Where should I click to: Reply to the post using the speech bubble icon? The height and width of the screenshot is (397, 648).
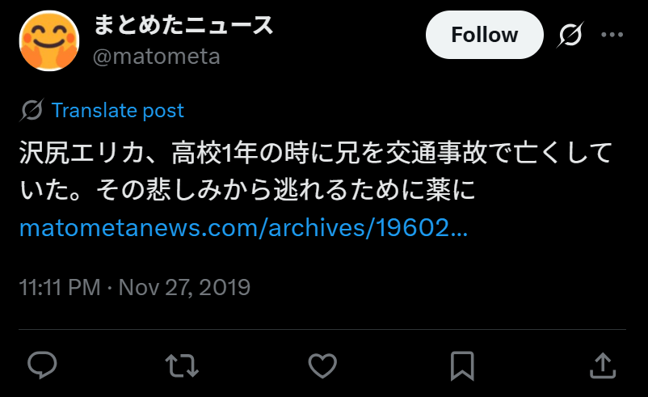tap(42, 365)
